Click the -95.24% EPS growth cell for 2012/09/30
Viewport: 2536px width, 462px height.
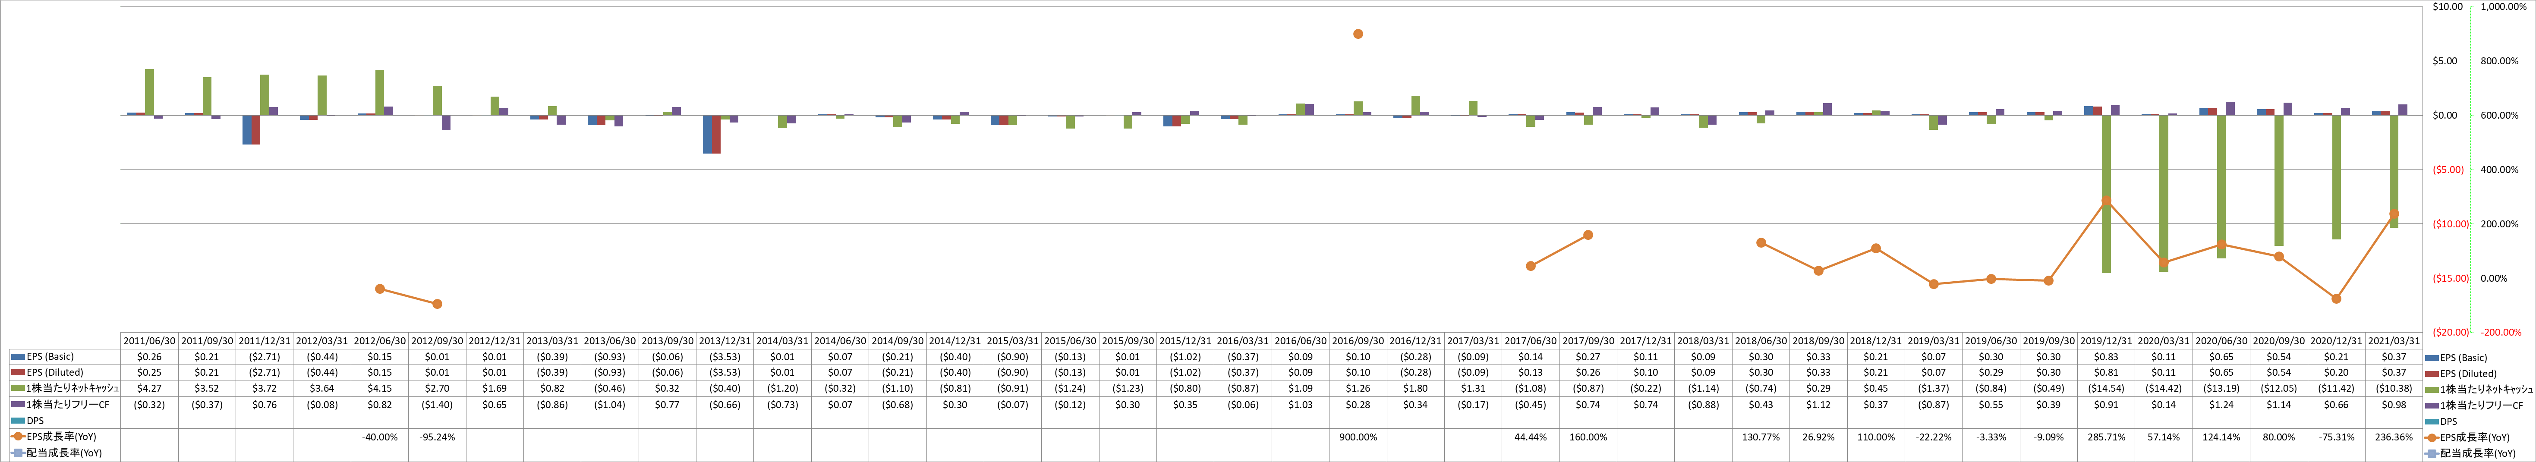(437, 437)
